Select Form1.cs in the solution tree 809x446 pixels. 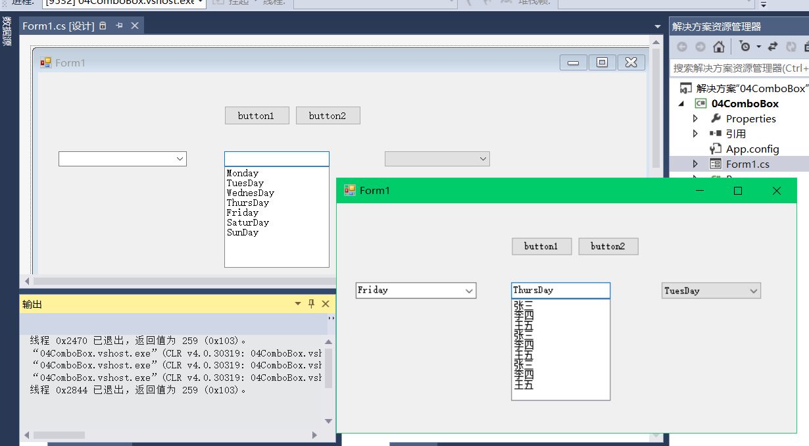point(747,164)
